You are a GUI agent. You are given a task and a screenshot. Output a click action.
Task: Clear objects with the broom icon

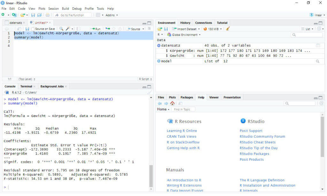tap(228, 28)
